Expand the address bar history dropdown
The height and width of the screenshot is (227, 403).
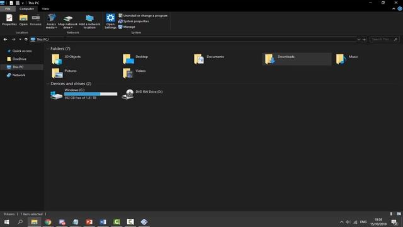358,39
